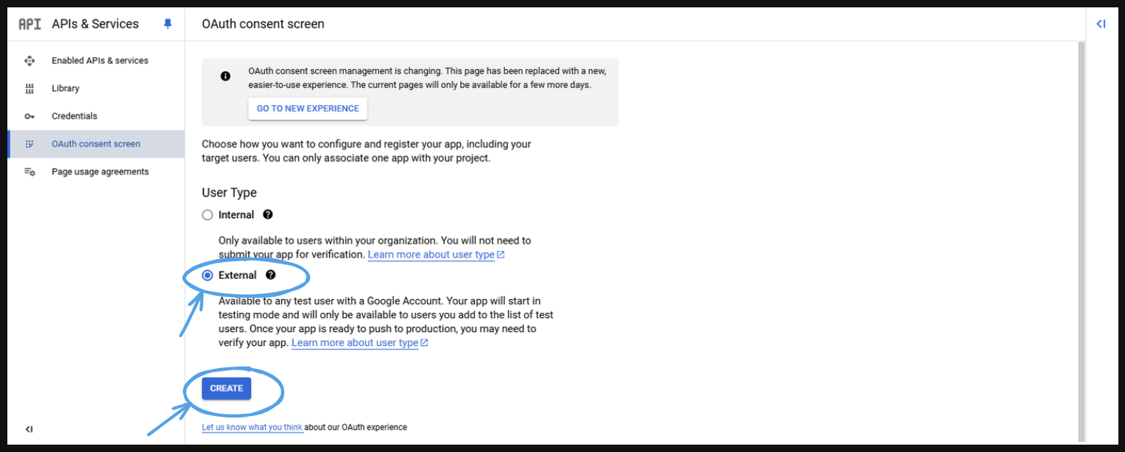This screenshot has width=1125, height=452.
Task: Collapse the left navigation menu
Action: pos(29,429)
